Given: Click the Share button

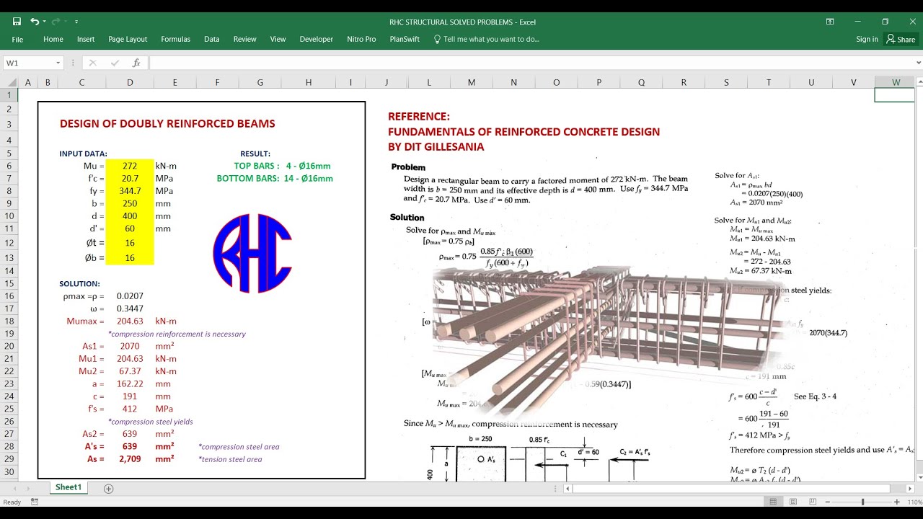Looking at the screenshot, I should click(901, 39).
